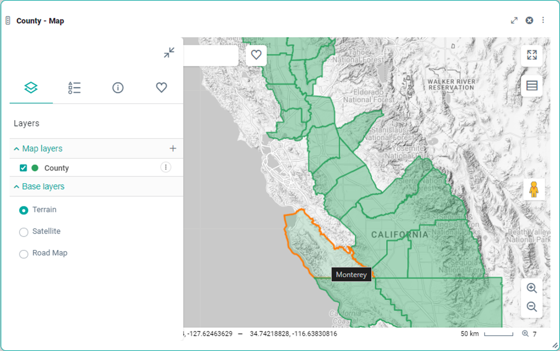Select the Terrain base layer
The height and width of the screenshot is (351, 560).
pyautogui.click(x=24, y=210)
